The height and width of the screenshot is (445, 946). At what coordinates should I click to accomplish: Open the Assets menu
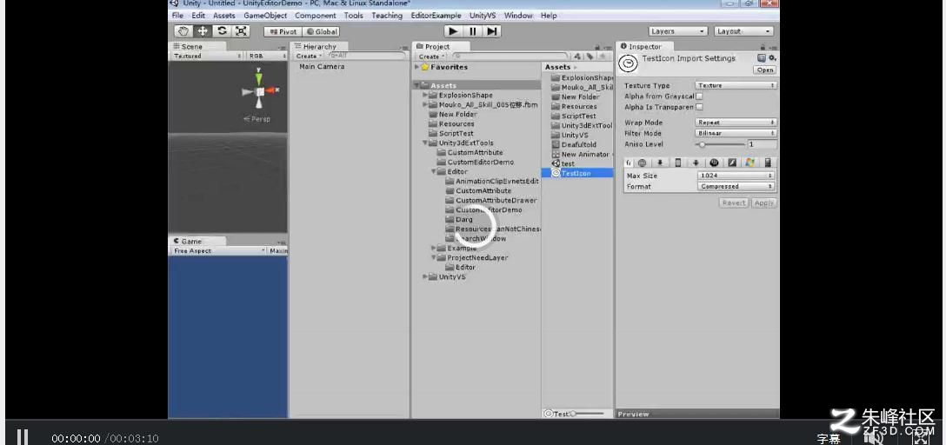[223, 16]
